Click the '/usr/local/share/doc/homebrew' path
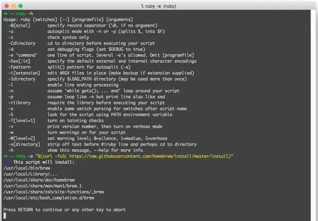318x221 pixels. (39, 180)
